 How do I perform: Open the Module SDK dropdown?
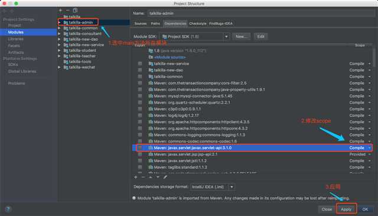tap(226, 36)
